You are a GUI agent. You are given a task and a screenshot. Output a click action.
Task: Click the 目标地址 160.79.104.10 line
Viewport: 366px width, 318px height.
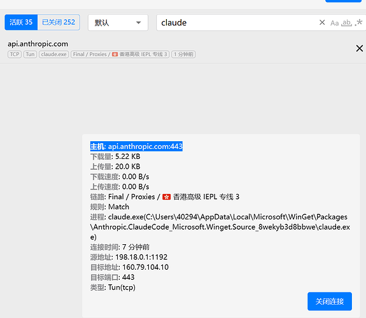click(129, 267)
